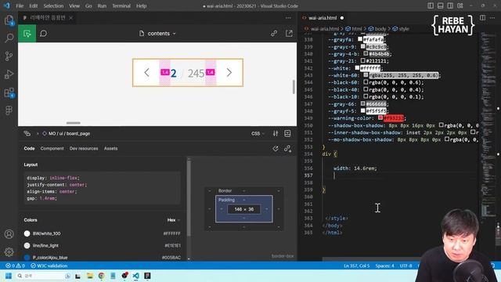Click next page chevron in pagination preview
501x282 pixels.
coord(229,73)
